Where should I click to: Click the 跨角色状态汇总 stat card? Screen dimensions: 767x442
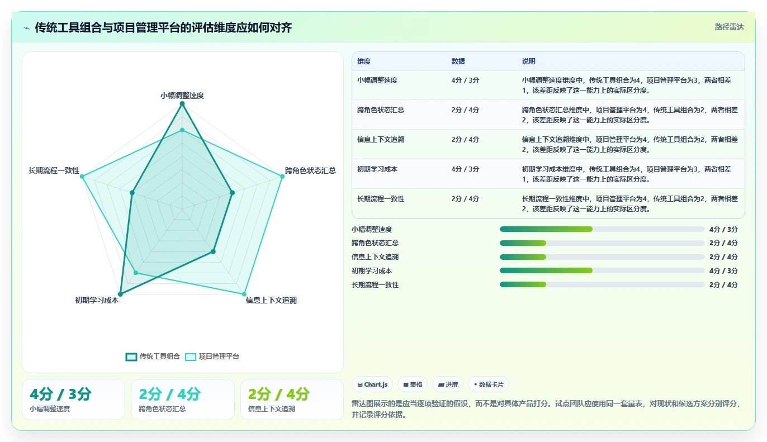182,400
